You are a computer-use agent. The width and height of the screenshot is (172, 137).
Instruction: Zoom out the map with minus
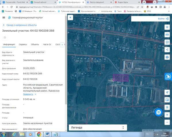tap(167, 122)
